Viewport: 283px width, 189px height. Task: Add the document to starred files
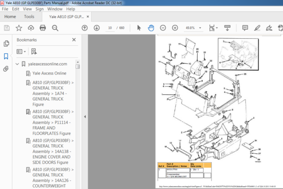[19, 28]
